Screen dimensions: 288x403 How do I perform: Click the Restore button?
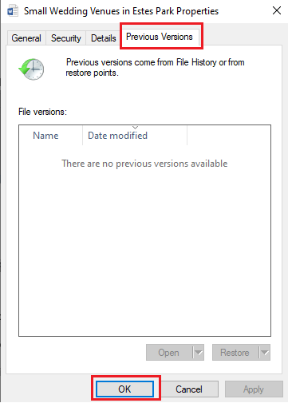[x=235, y=353]
